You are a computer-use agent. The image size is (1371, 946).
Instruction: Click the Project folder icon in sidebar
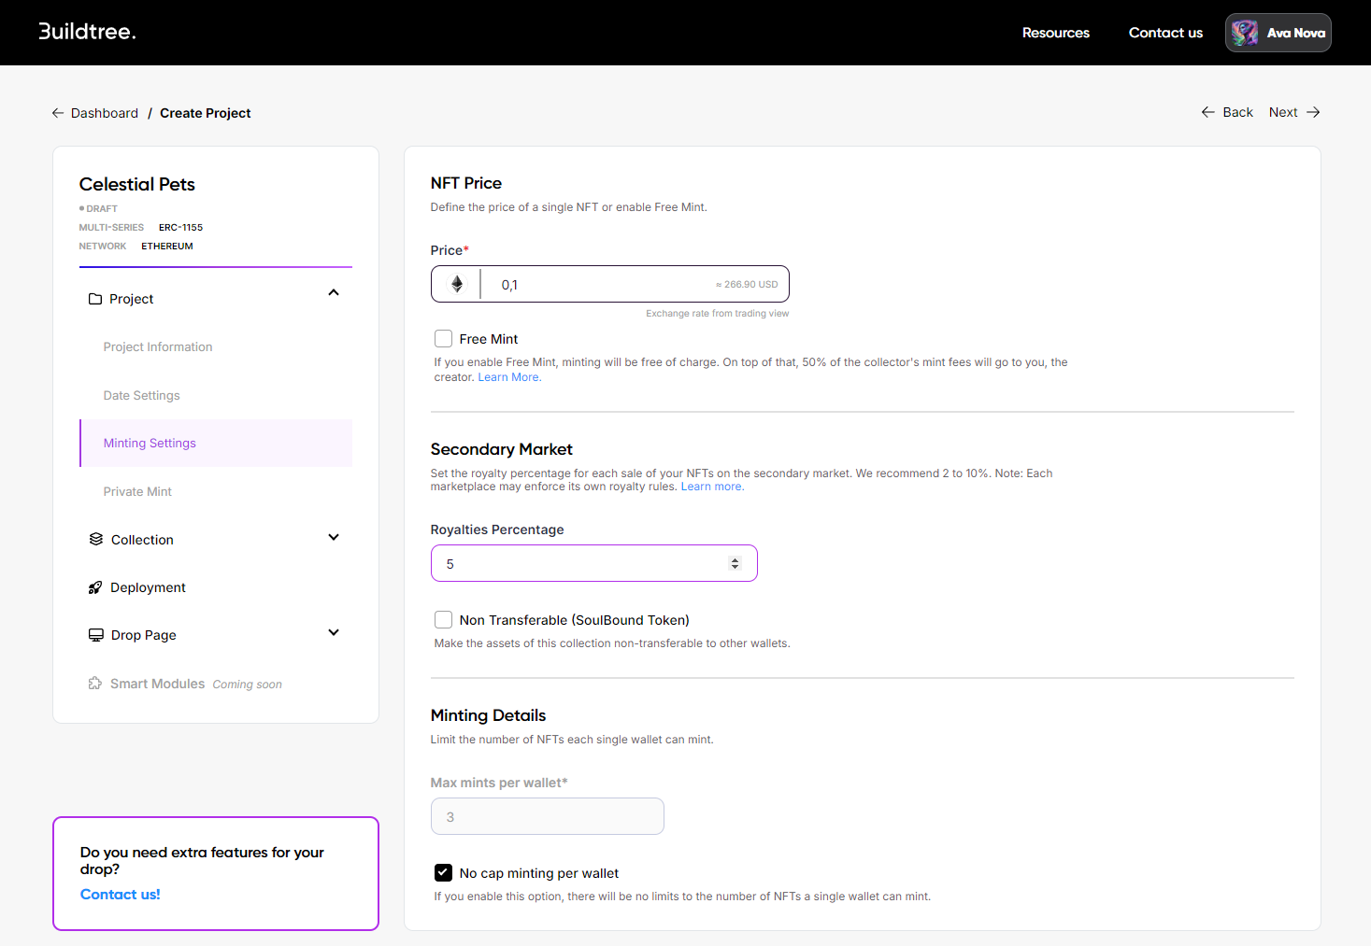click(95, 299)
